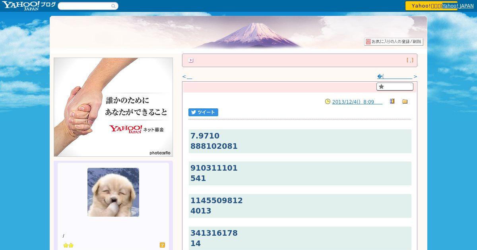Viewport: 477px width, 250px height.
Task: Click the folder icon next to date
Action: point(405,102)
